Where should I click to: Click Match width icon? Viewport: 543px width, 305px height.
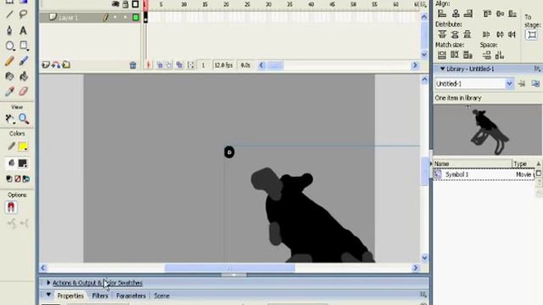coord(442,54)
